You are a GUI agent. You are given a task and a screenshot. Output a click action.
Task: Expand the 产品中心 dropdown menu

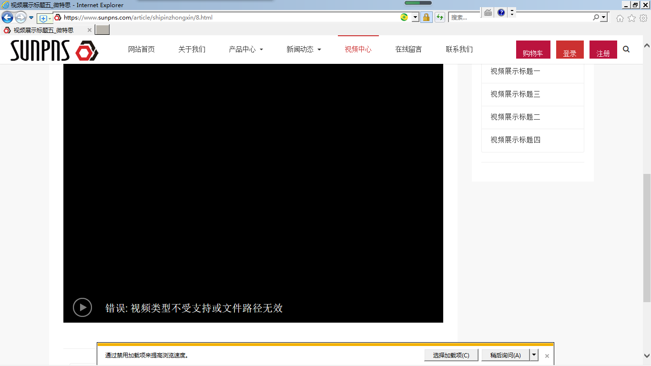click(x=246, y=49)
